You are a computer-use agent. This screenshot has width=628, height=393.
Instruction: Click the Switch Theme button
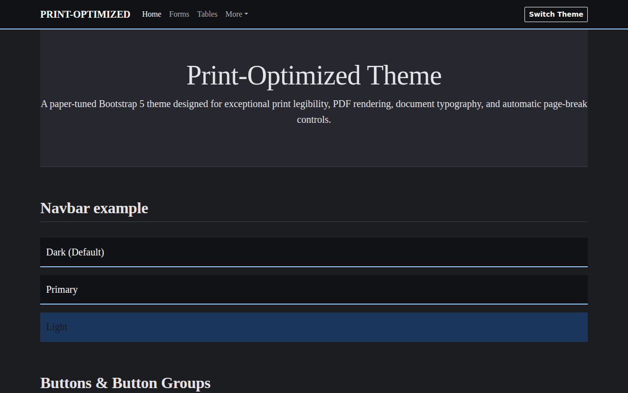click(556, 14)
